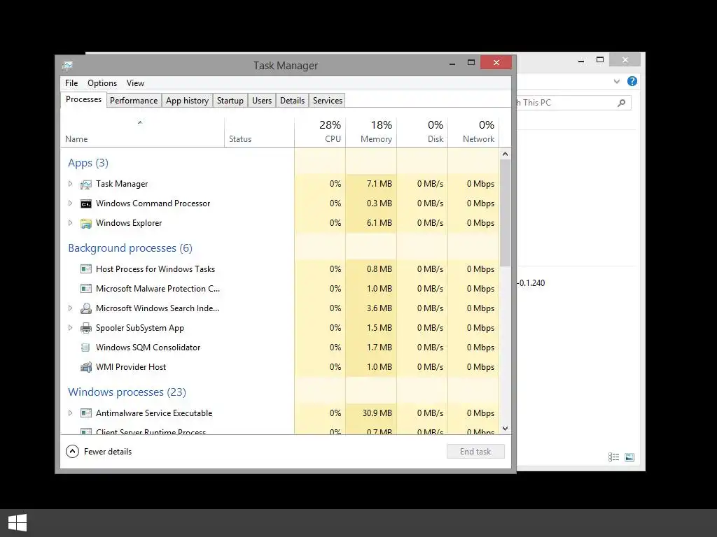This screenshot has width=717, height=537.
Task: Click the 6.1 MB memory value
Action: [x=380, y=223]
